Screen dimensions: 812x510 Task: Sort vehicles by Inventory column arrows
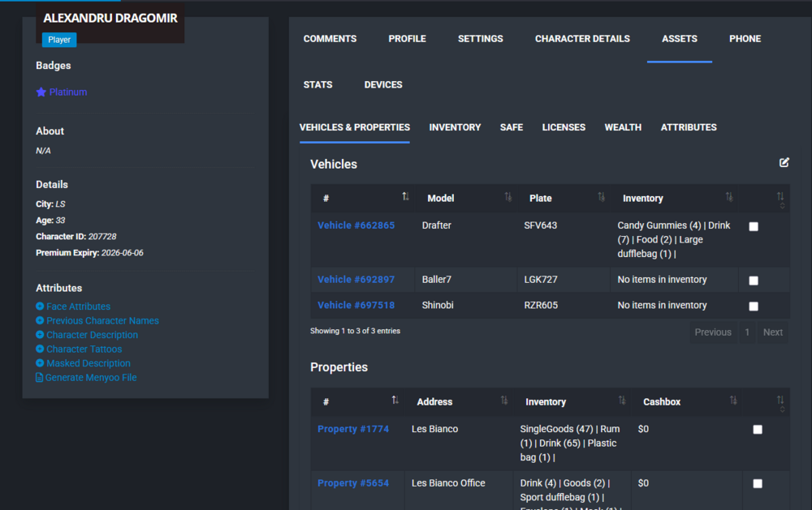coord(729,196)
